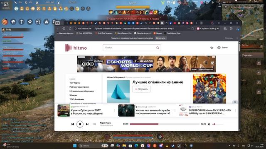Close the bottom ad strip
This screenshot has width=266, height=149.
pyautogui.click(x=235, y=102)
